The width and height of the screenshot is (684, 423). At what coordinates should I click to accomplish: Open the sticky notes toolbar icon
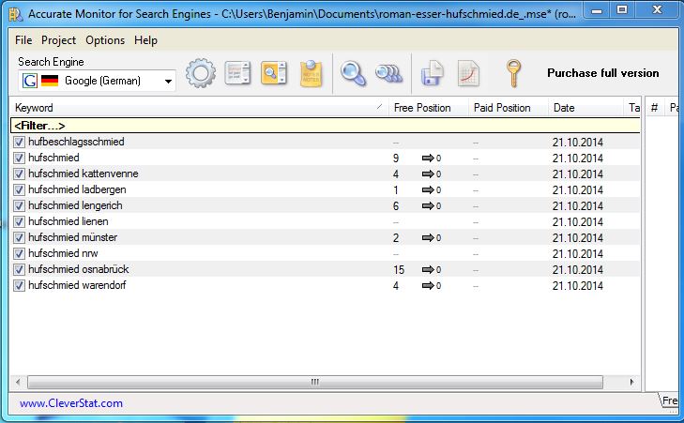(x=311, y=73)
